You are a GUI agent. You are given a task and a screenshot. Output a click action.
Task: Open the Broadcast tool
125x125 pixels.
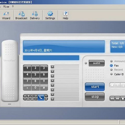tap(21, 15)
